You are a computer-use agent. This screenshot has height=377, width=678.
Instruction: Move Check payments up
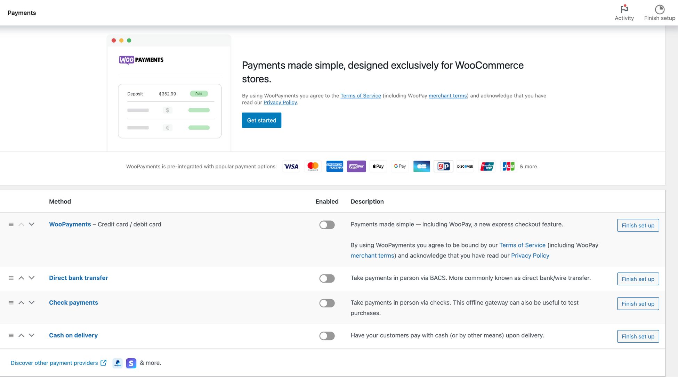(21, 302)
